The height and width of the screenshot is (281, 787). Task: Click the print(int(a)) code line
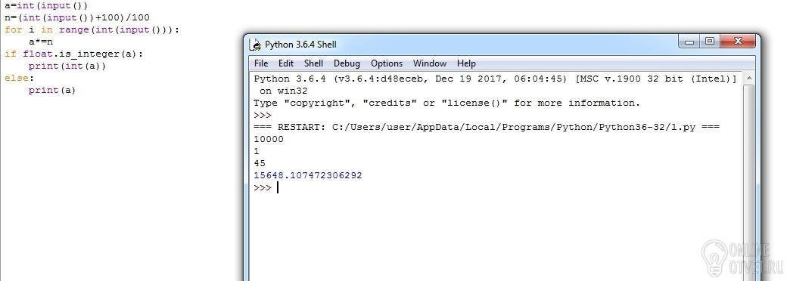pos(67,66)
